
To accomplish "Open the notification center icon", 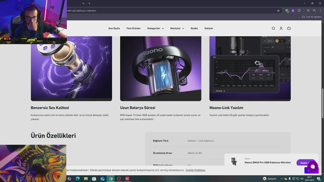I will coord(319,179).
